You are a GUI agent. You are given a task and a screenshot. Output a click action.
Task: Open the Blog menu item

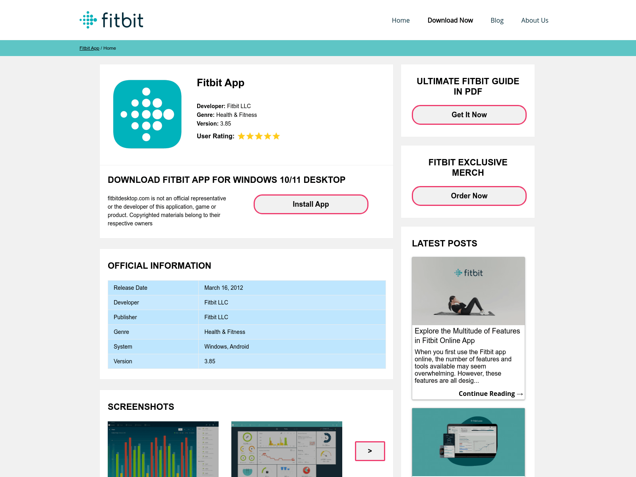[x=497, y=20]
